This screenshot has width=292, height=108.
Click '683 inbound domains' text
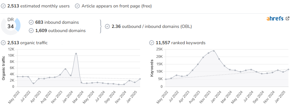pyautogui.click(x=57, y=22)
